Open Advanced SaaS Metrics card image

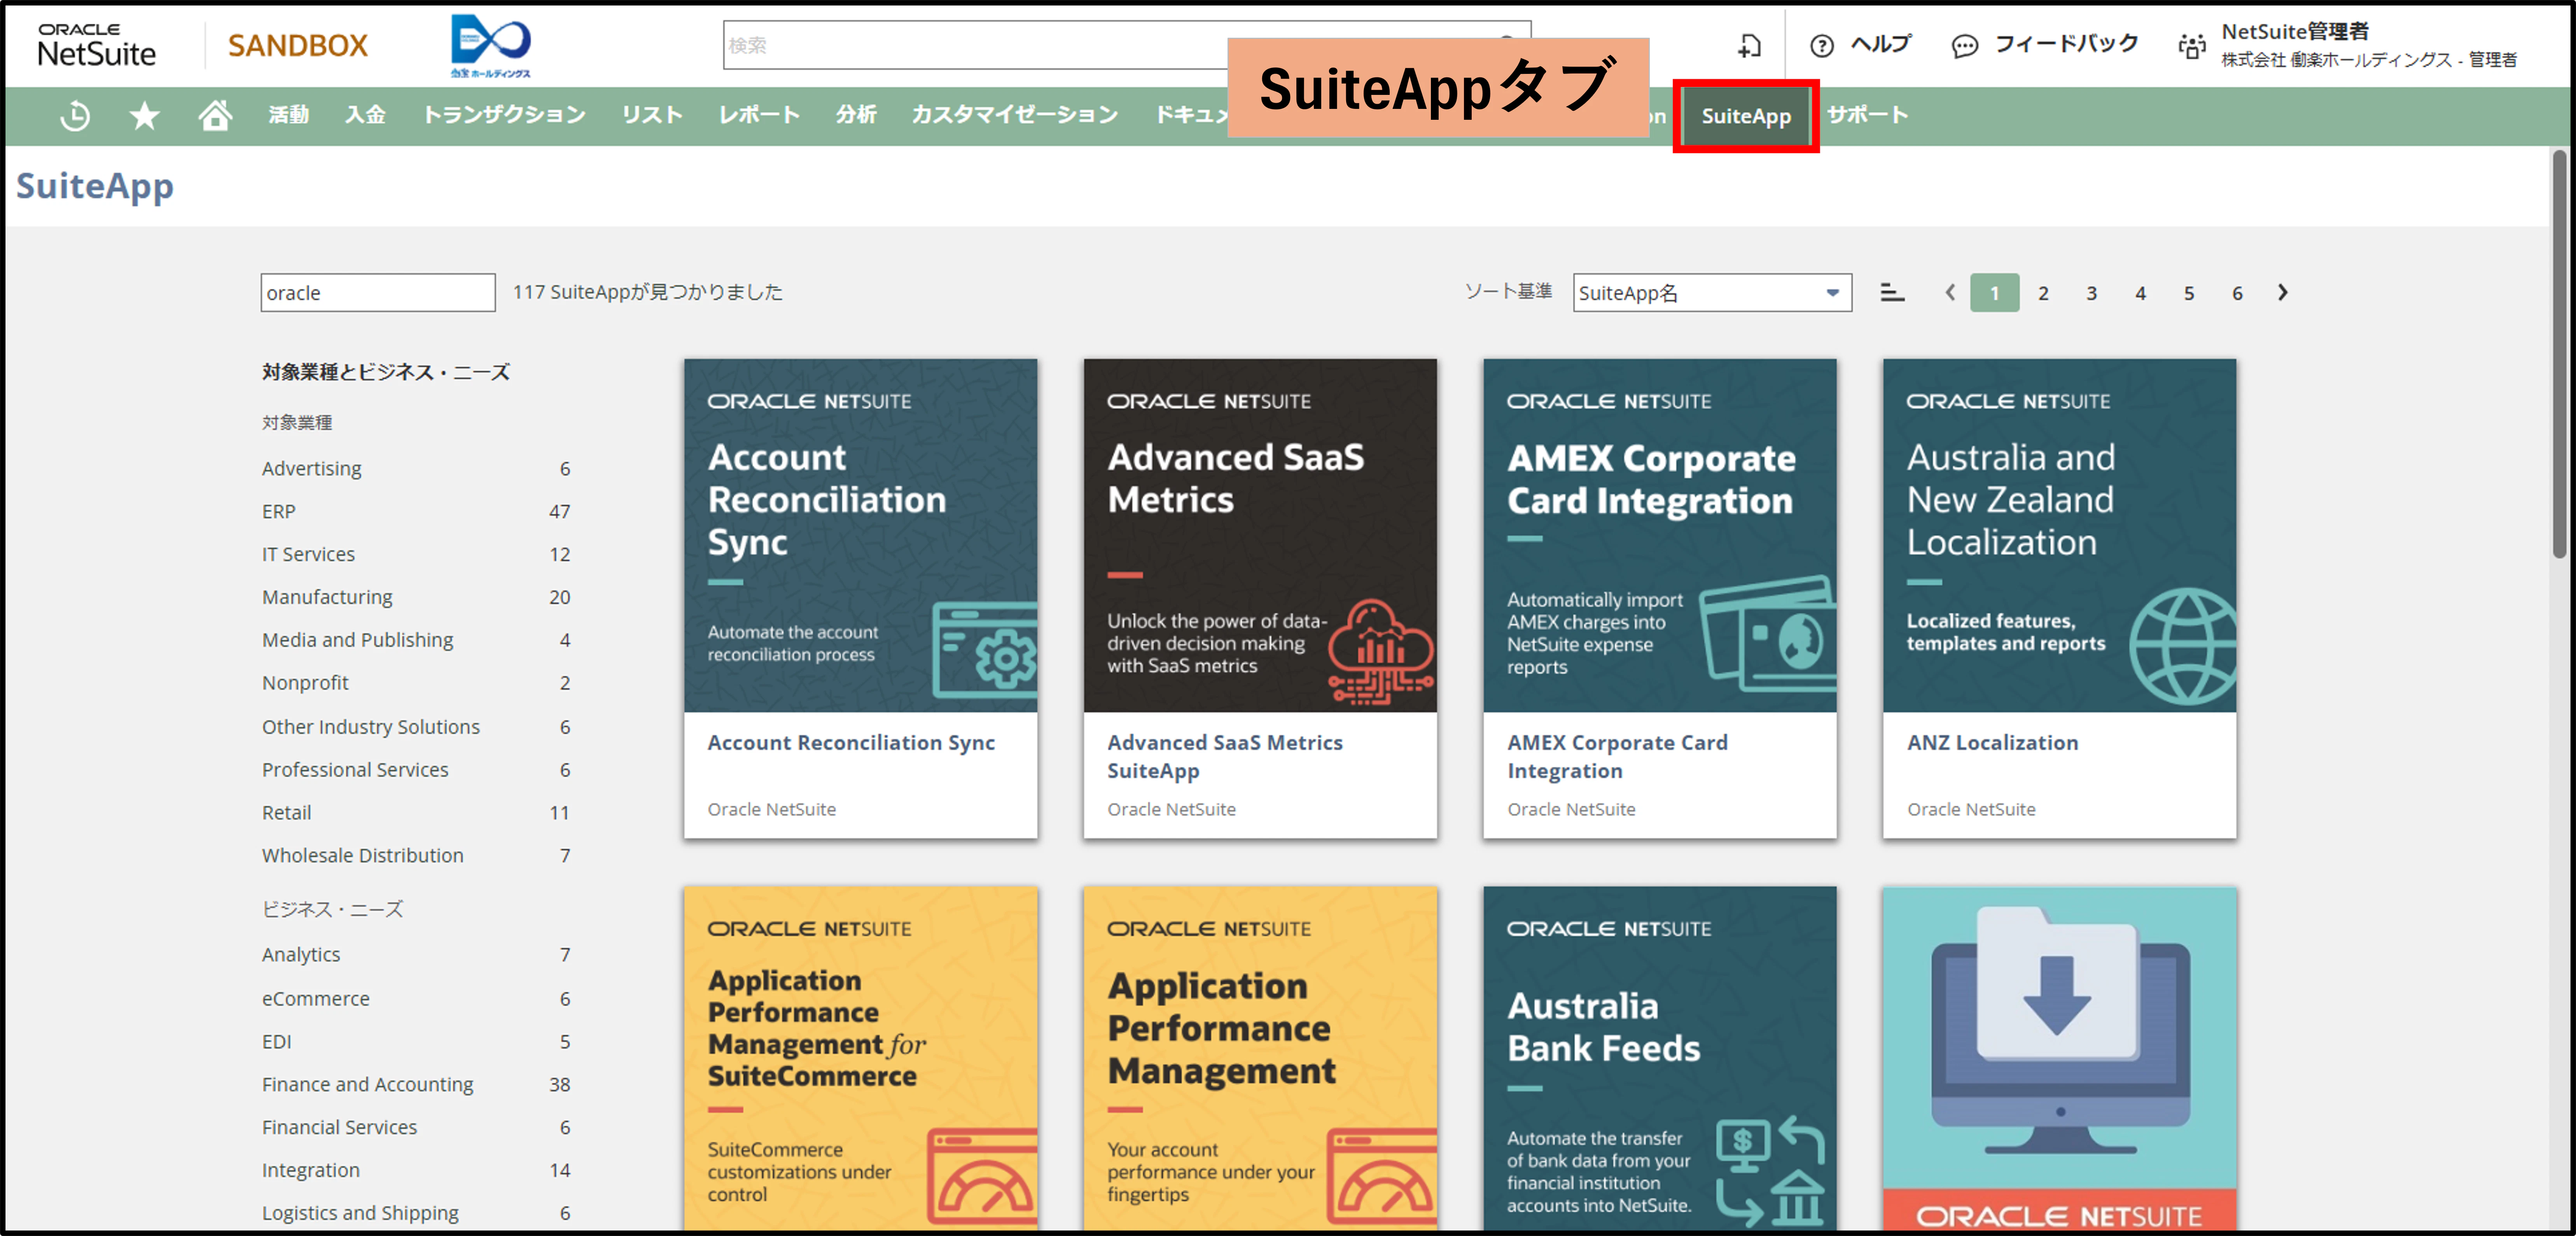(x=1260, y=535)
